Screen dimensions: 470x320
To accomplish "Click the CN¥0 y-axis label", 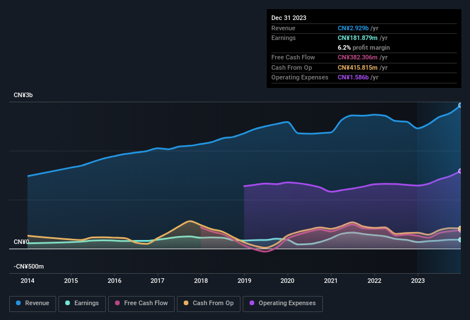I will 22,242.
